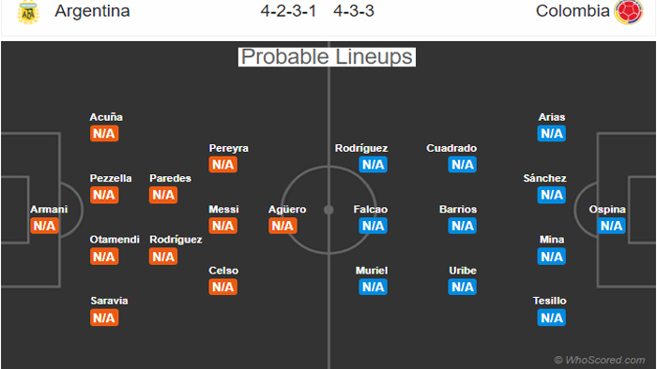Click the Pereyra player name
The image size is (657, 369).
tap(228, 148)
